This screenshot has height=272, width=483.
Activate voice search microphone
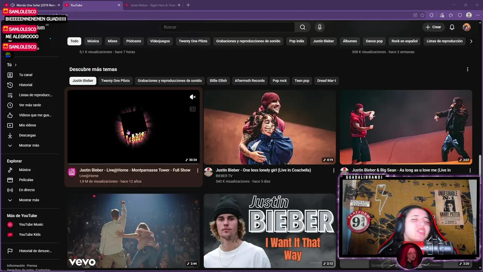(320, 27)
